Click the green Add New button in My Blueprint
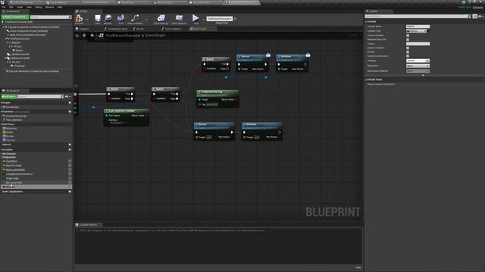This screenshot has height=272, width=485. 9,97
